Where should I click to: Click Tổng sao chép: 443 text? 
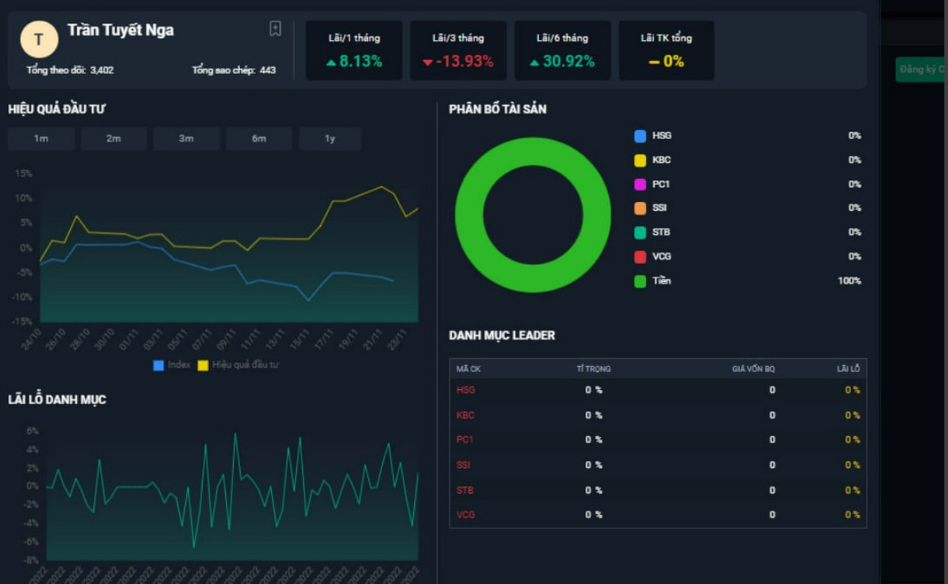coord(234,70)
